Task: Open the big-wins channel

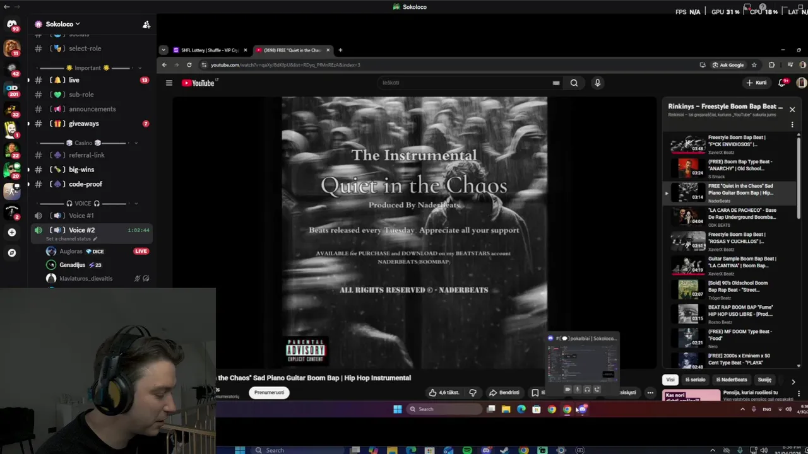Action: (x=91, y=170)
